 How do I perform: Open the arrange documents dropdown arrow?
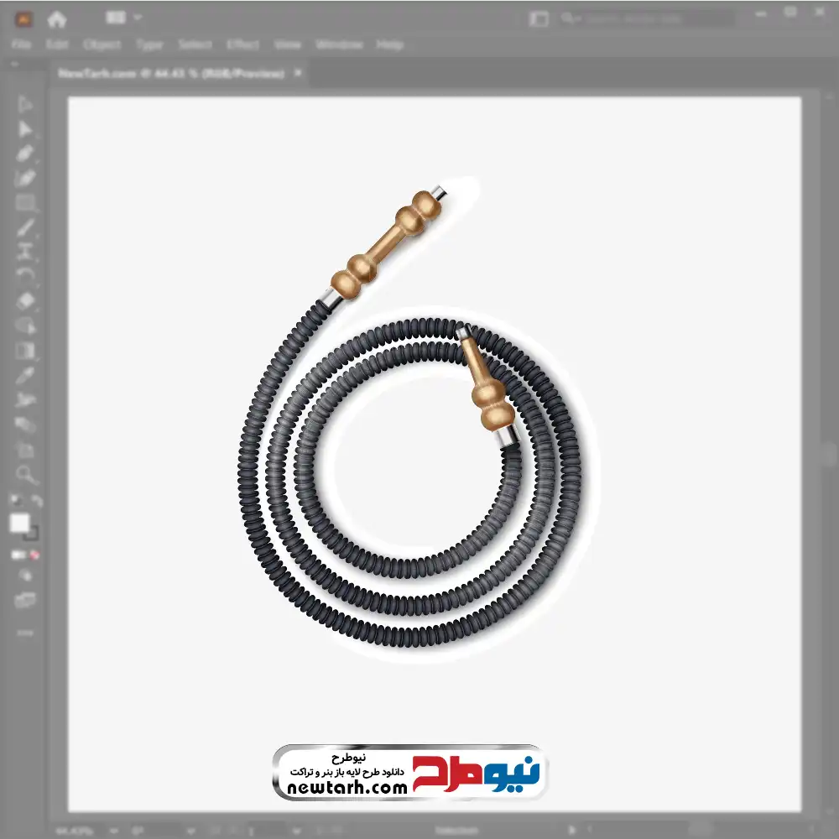point(138,18)
